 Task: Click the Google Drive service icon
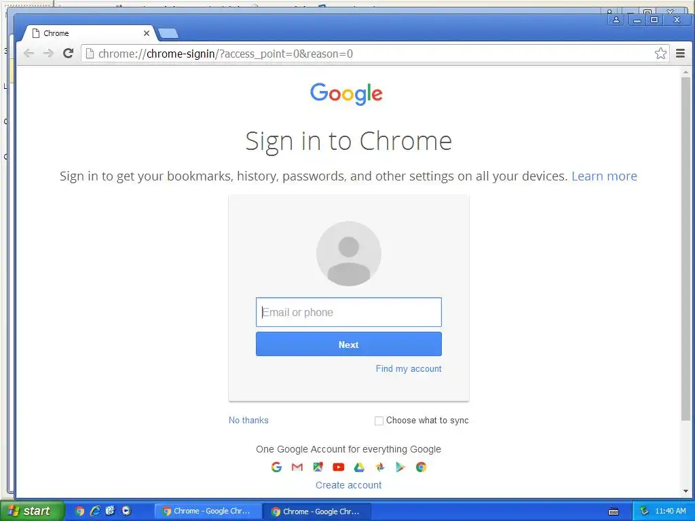coord(359,467)
